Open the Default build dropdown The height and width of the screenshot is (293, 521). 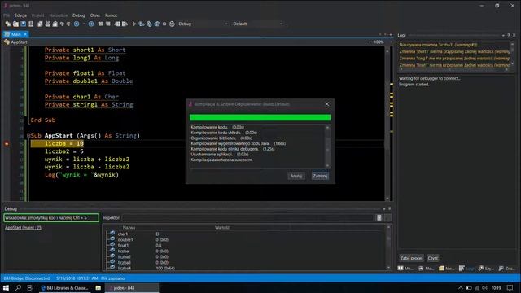(257, 24)
